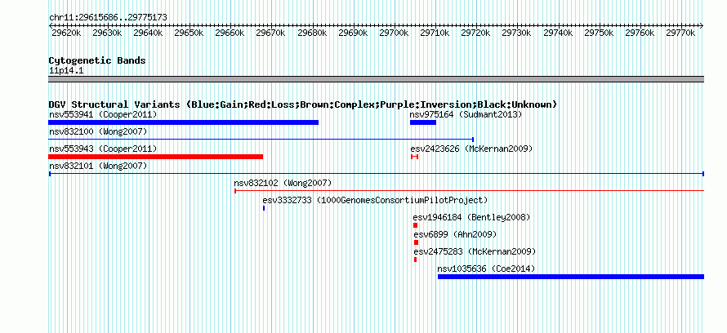Select the tiny blue esv3332733 marker
Image resolution: width=727 pixels, height=333 pixels.
pyautogui.click(x=264, y=208)
